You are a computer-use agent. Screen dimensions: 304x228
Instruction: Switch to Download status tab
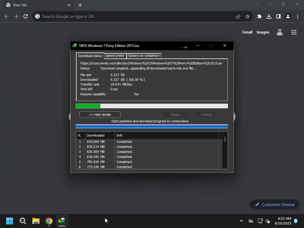pyautogui.click(x=90, y=56)
